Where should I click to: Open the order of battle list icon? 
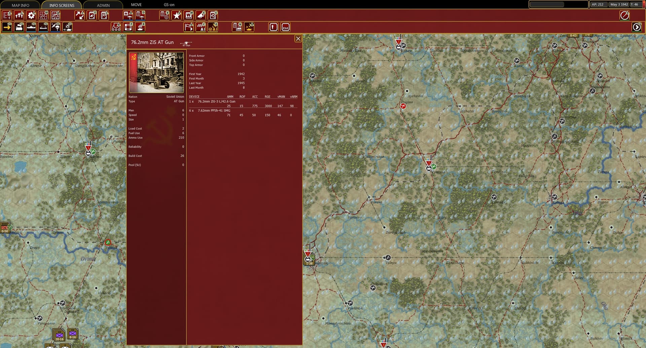tap(7, 15)
